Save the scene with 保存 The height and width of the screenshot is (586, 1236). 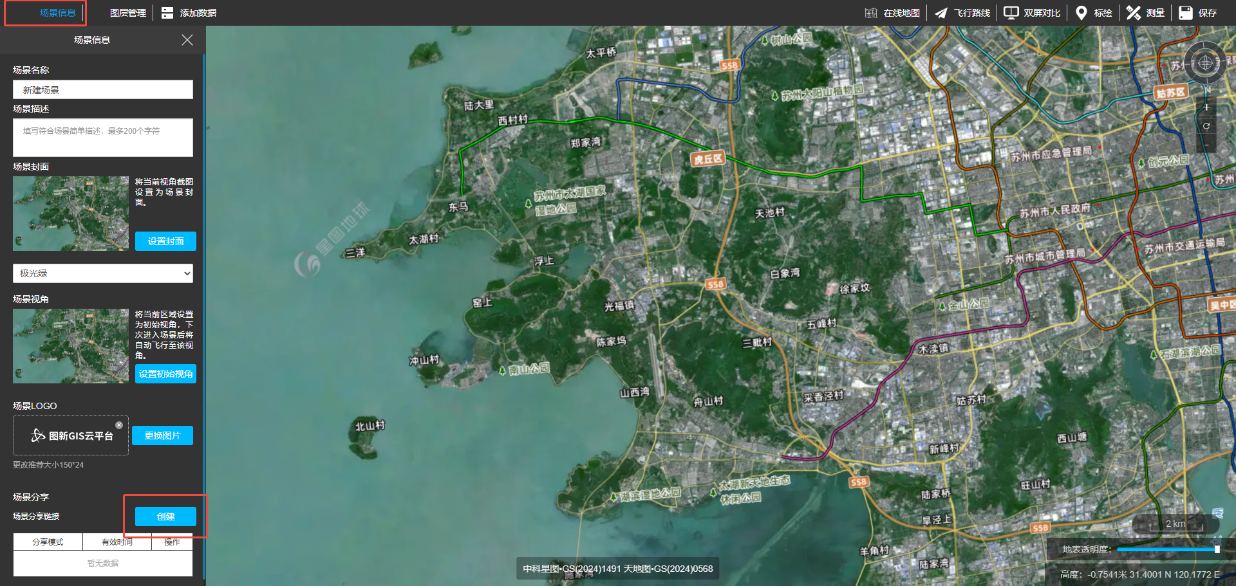(x=1198, y=13)
